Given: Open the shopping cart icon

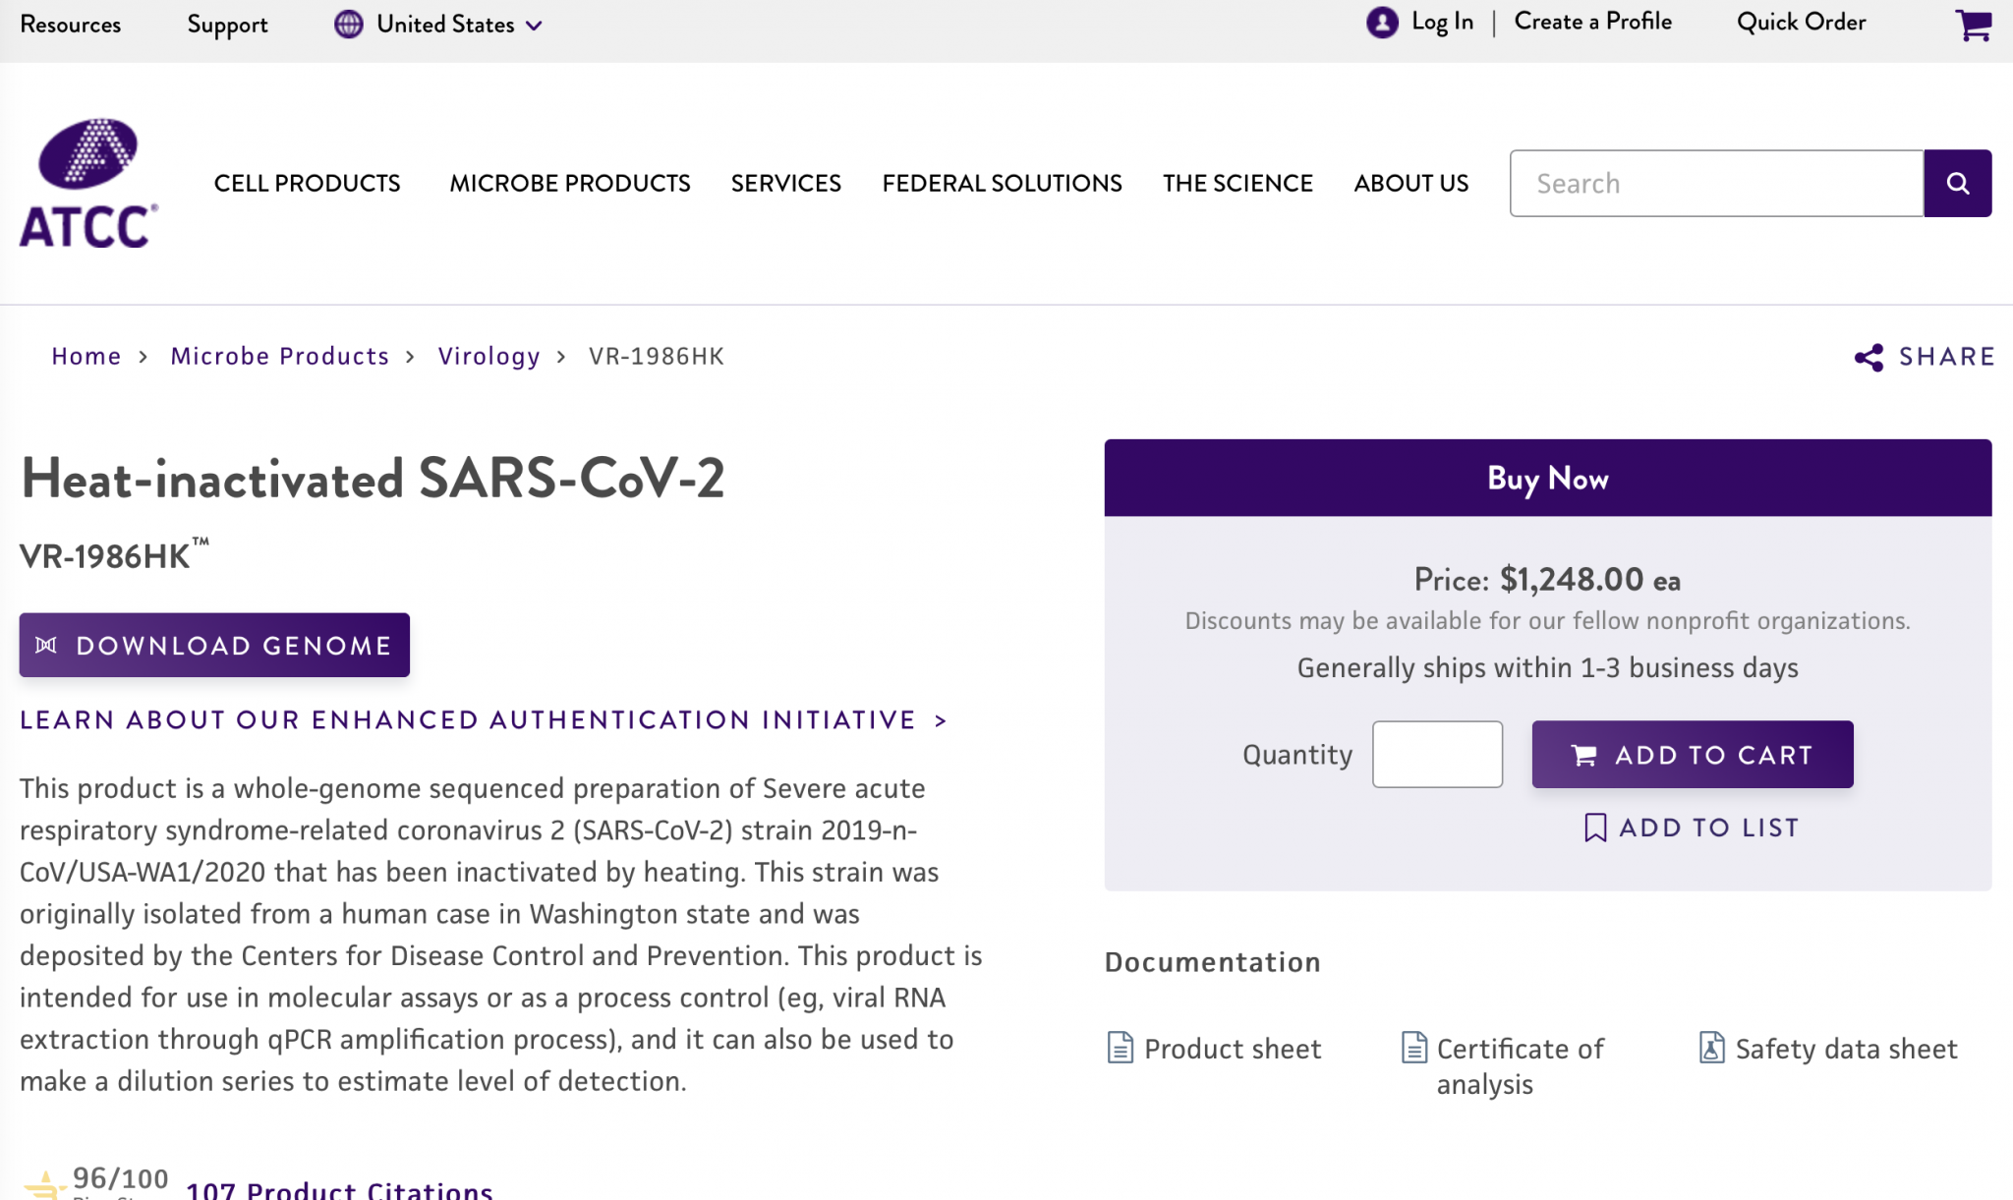Looking at the screenshot, I should click(1973, 25).
